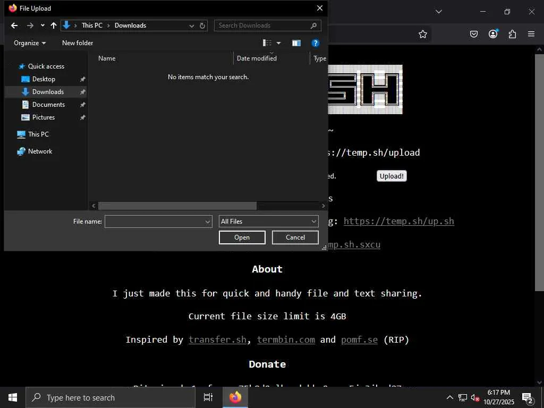The image size is (544, 408).
Task: Click the file list scroll-left arrow
Action: pos(93,206)
